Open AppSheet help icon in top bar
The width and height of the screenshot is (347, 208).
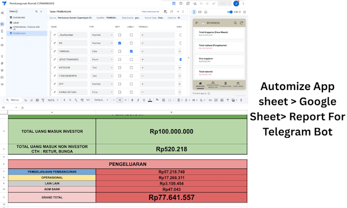[x=181, y=4]
